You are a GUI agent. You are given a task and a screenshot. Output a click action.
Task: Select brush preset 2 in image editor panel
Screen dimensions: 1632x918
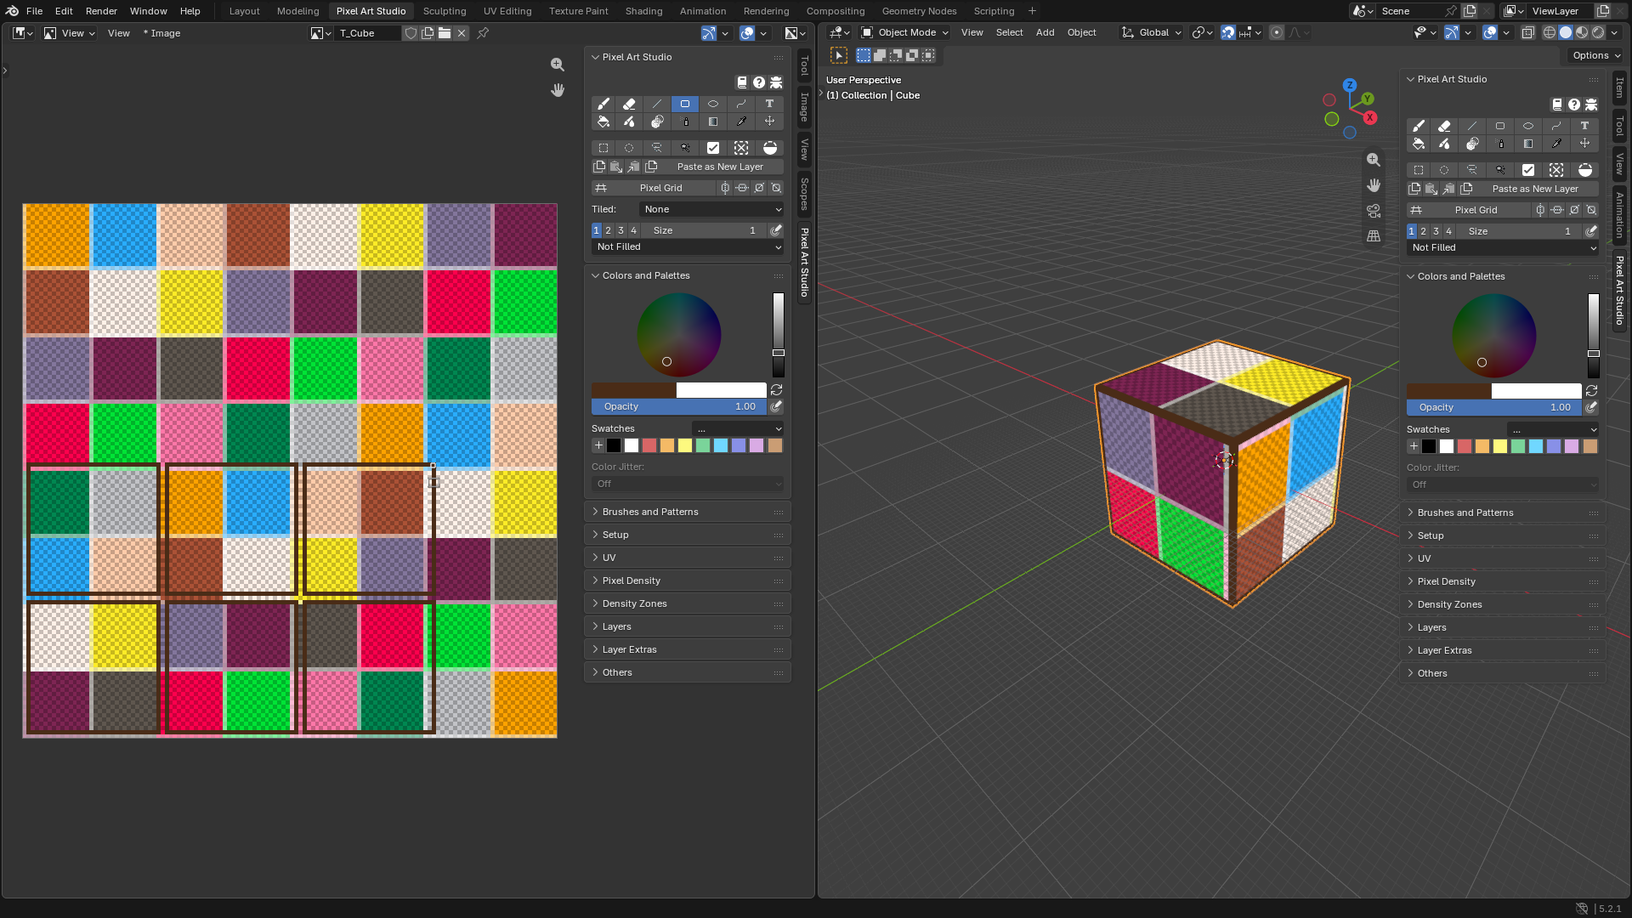click(x=609, y=230)
